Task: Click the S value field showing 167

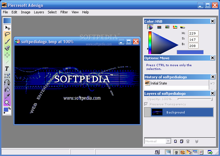Action: (193, 39)
